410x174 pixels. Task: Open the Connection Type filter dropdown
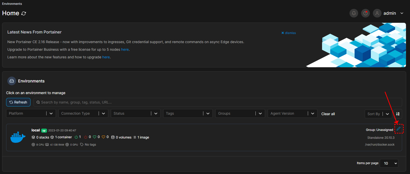tap(83, 113)
